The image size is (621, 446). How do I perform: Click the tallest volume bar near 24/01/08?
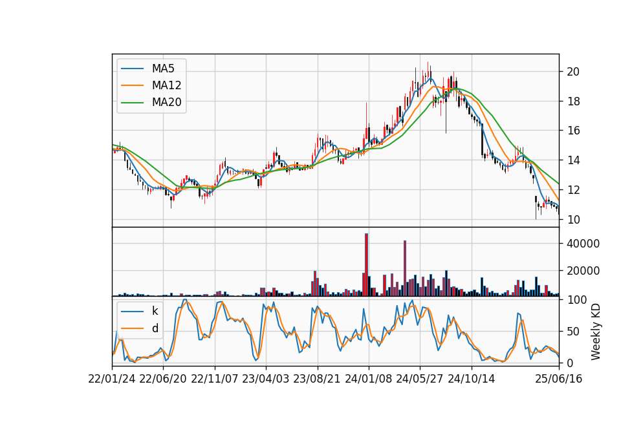pos(366,265)
